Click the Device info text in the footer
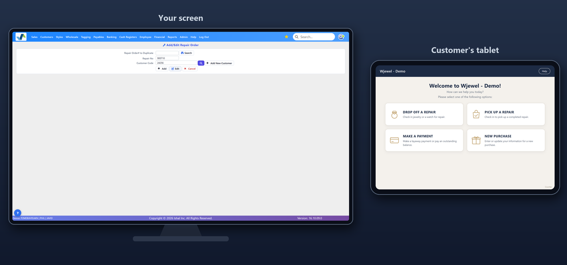Screen dimensions: 567x265 [33, 218]
